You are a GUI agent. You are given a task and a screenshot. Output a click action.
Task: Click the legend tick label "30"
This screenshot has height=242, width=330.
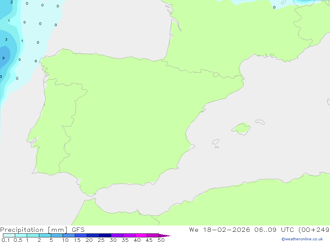tap(113, 240)
